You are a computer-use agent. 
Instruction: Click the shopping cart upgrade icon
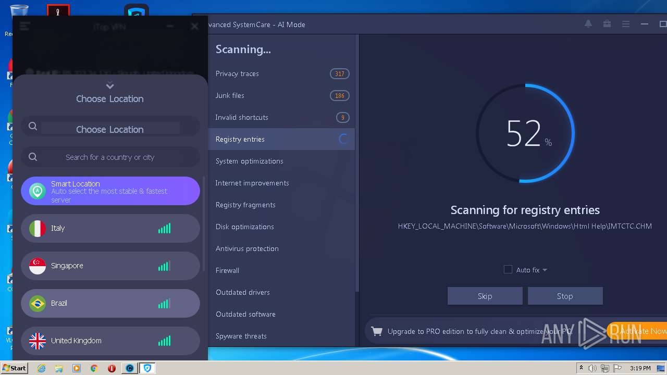pos(377,331)
